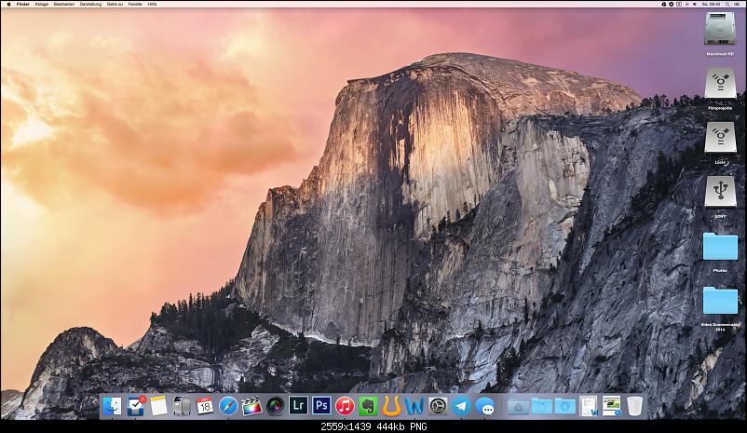Screen dimensions: 747x433
Task: Select the Macintosh HD desktop drive
Action: pos(720,34)
